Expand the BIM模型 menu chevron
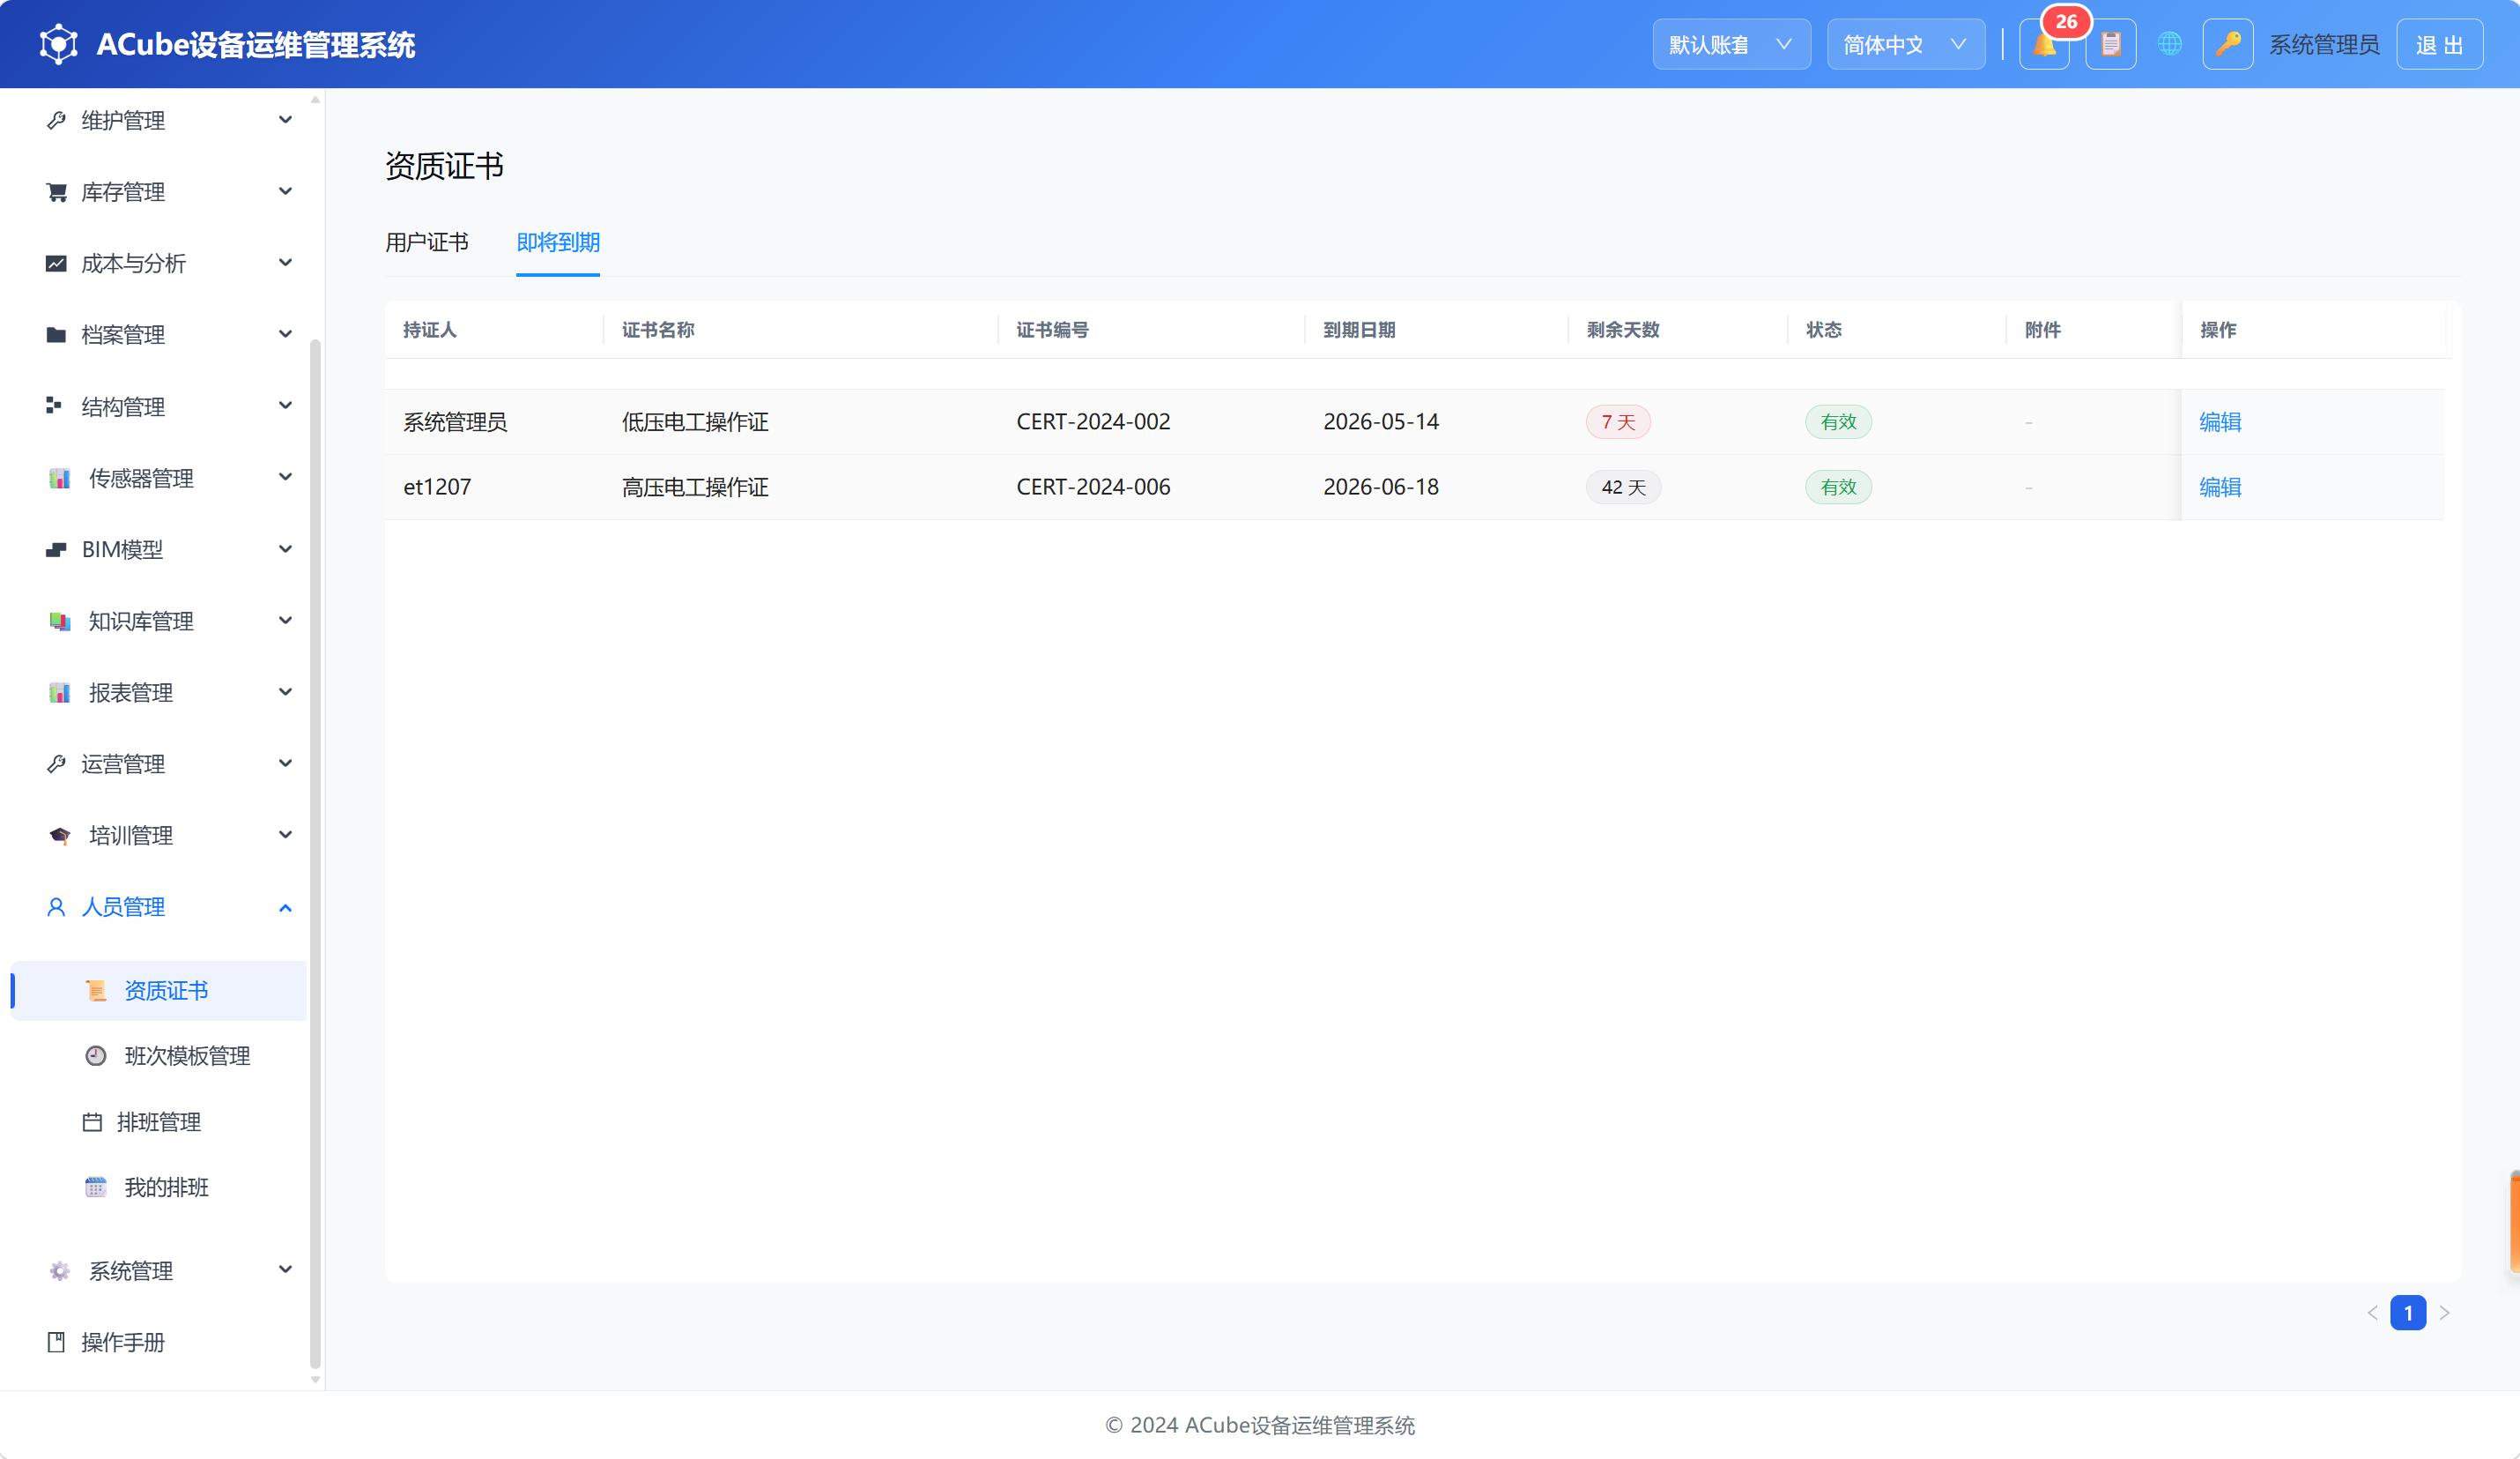 click(285, 549)
